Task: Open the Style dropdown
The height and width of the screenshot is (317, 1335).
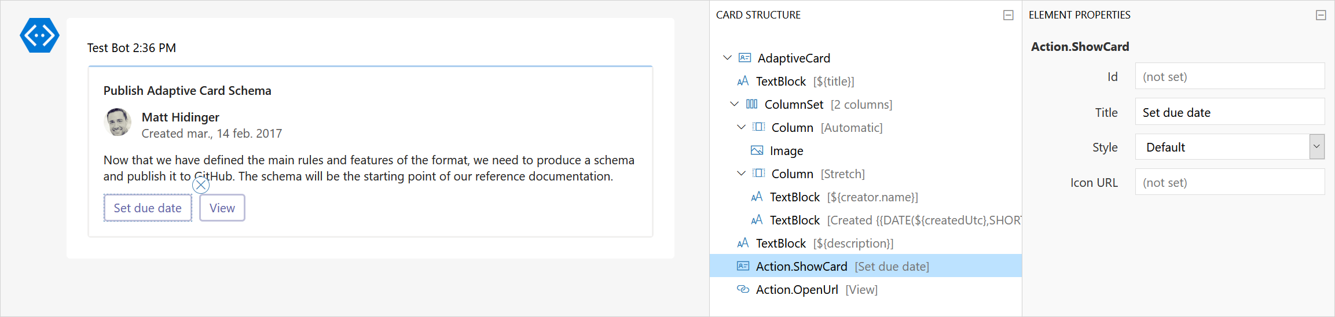Action: pyautogui.click(x=1316, y=147)
